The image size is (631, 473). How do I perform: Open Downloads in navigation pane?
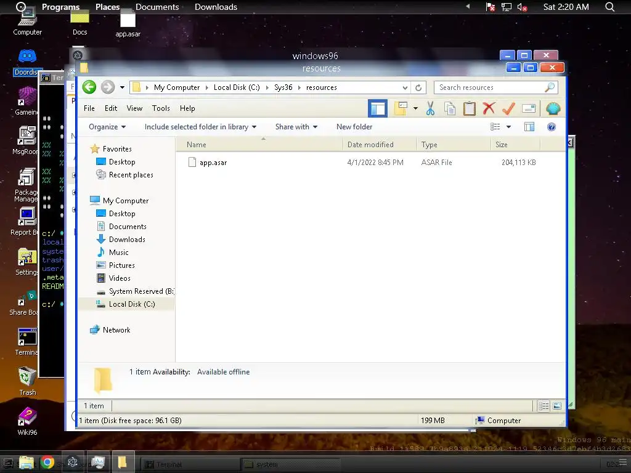127,240
